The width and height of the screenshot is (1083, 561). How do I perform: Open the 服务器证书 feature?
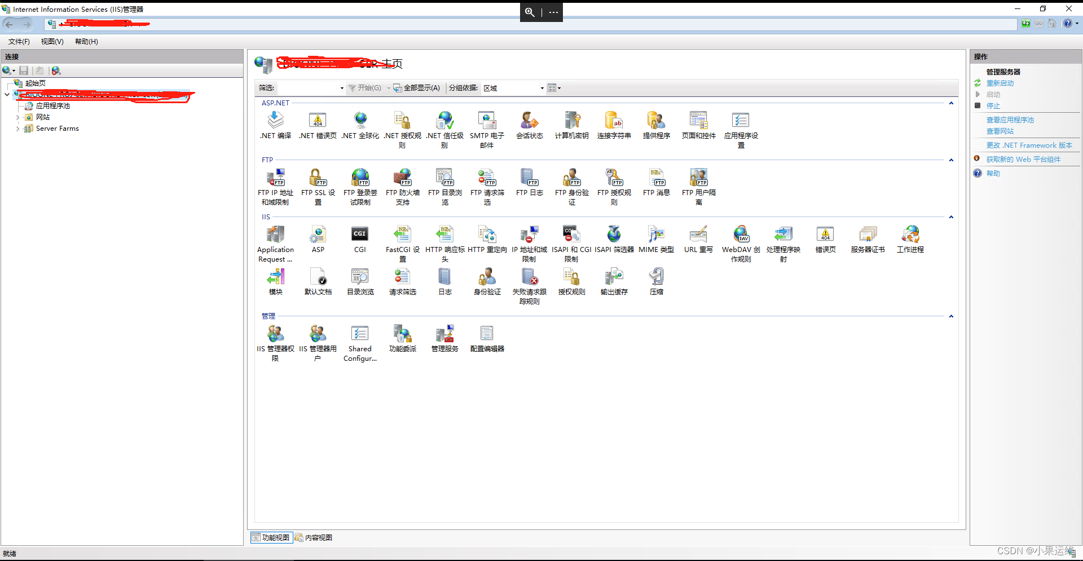click(x=868, y=239)
